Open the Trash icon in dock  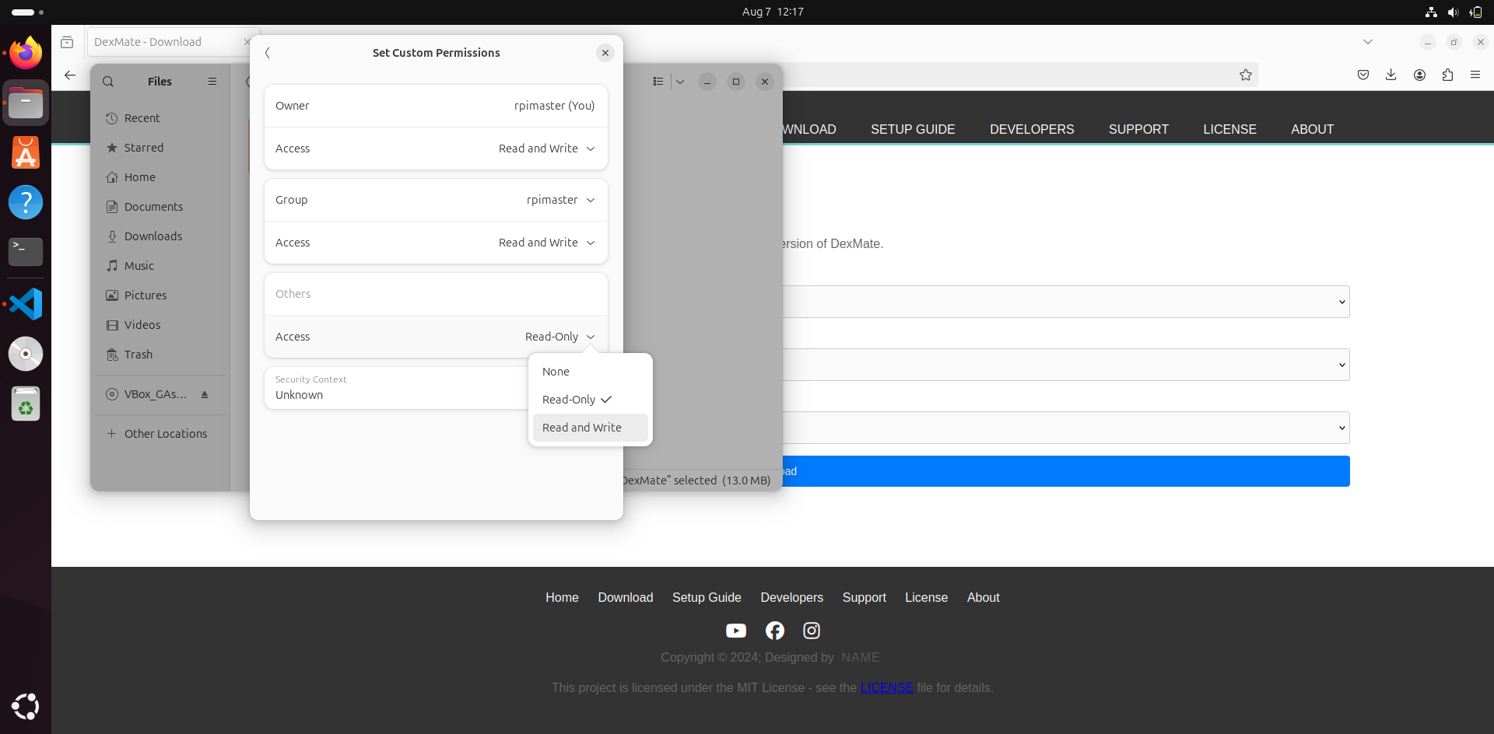pyautogui.click(x=26, y=404)
